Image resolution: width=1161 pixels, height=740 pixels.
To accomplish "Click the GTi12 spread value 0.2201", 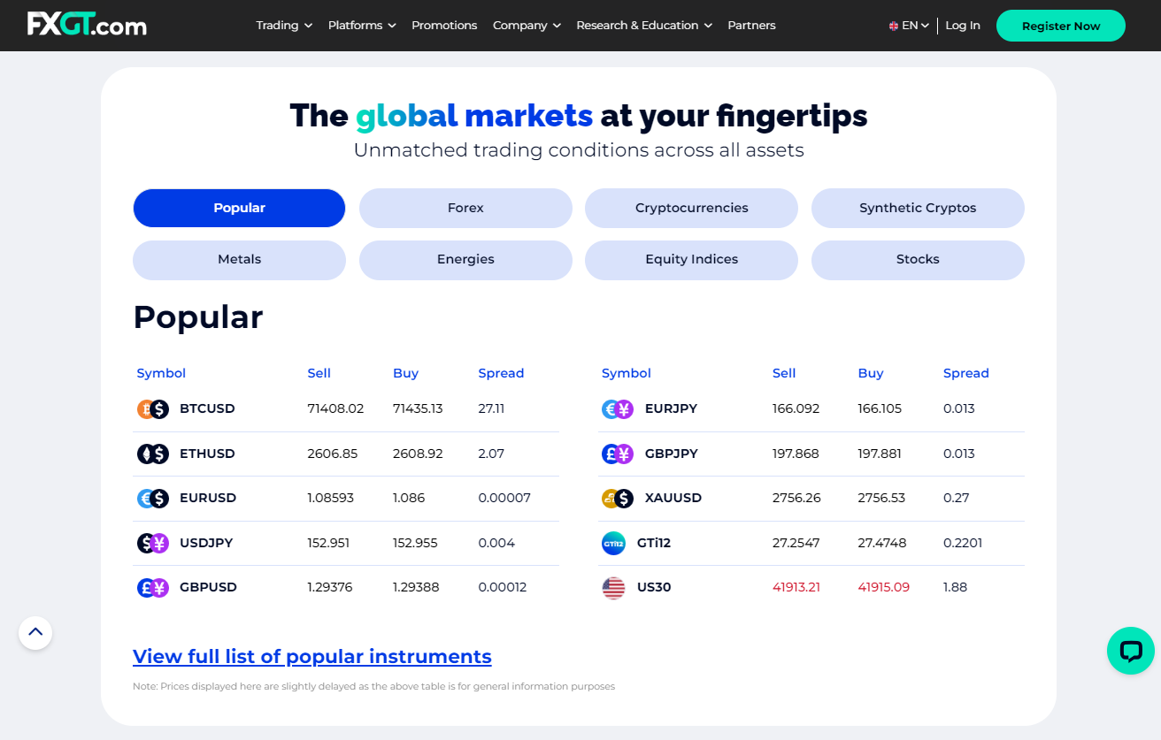I will 963,543.
